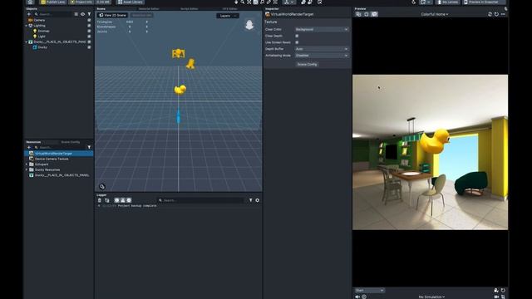Click the View 2D Scene button

pos(113,15)
